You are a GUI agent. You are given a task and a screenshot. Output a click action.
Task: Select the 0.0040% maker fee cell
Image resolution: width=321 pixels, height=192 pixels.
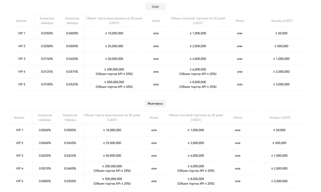point(45,143)
